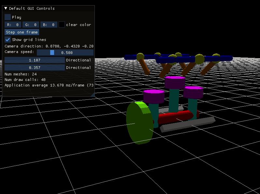
Task: Click the rightmost magenta piston head
Action: pos(193,92)
